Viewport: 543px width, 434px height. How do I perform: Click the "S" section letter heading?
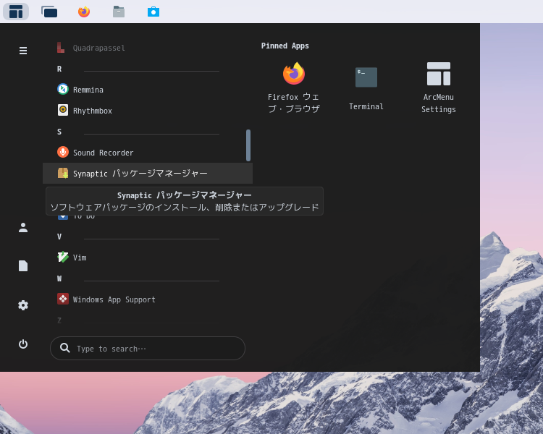tap(59, 132)
